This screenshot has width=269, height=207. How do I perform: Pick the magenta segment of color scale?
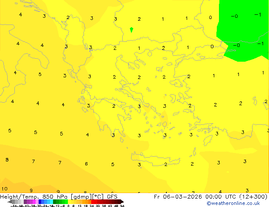click(34, 202)
